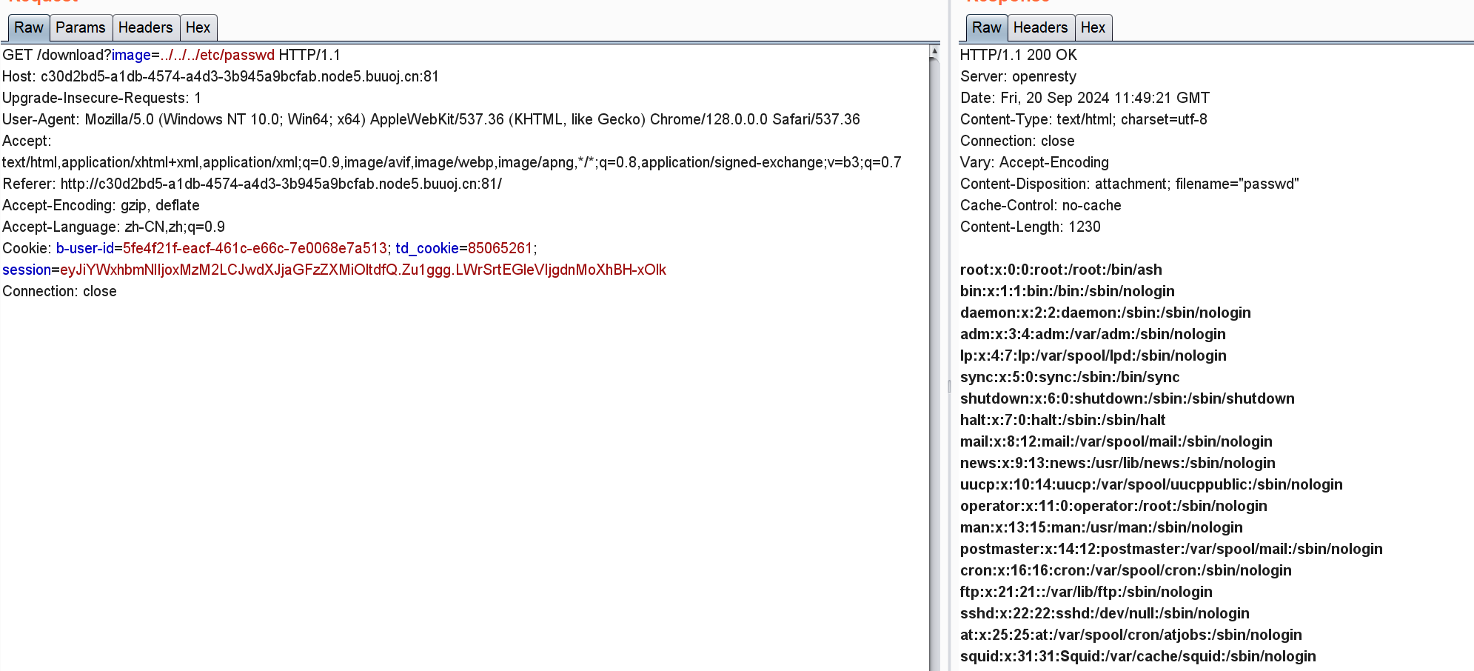Screen dimensions: 1474x671
Task: Click the ftp:x:21:21 passwd entry
Action: (1086, 592)
